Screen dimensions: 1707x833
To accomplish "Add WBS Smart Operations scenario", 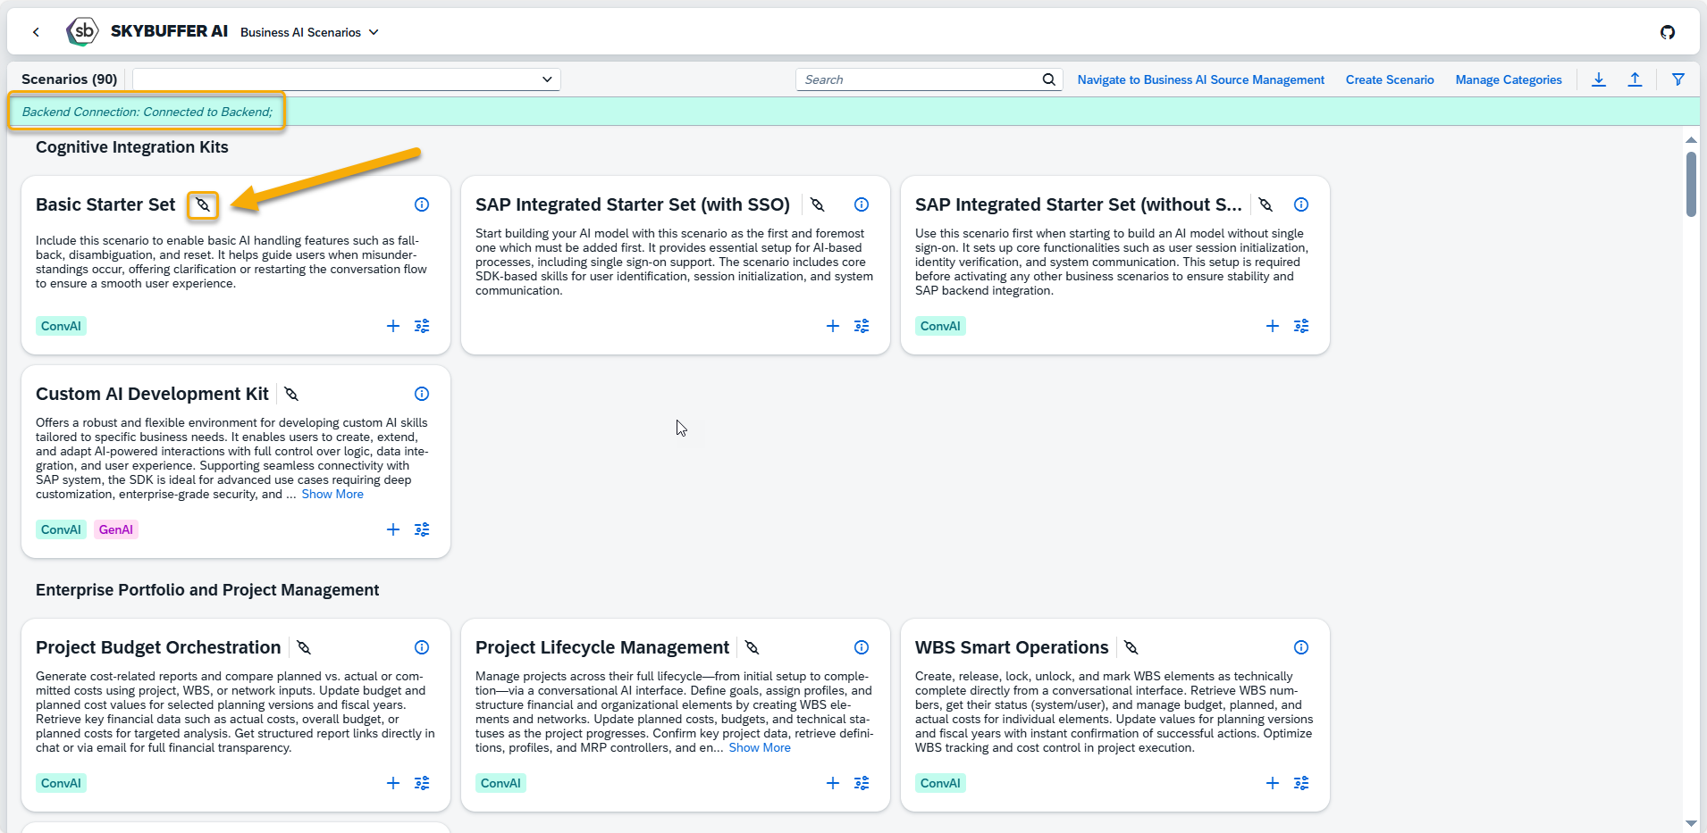I will 1273,783.
